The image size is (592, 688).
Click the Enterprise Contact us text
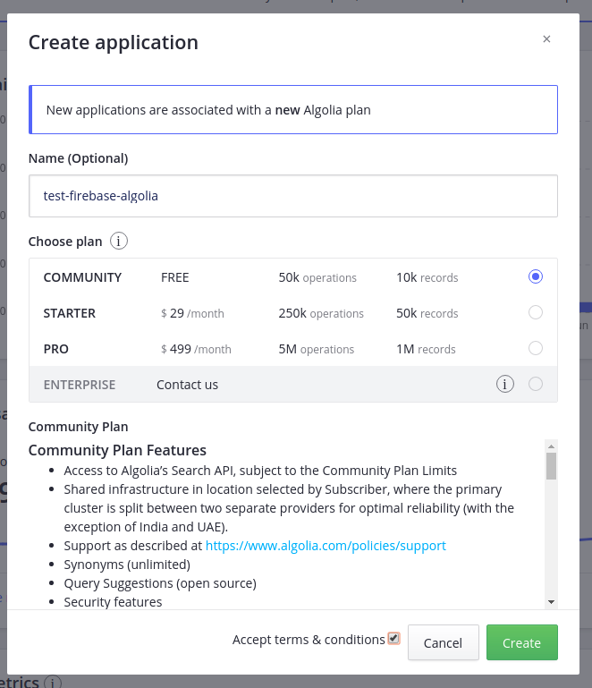click(x=187, y=385)
